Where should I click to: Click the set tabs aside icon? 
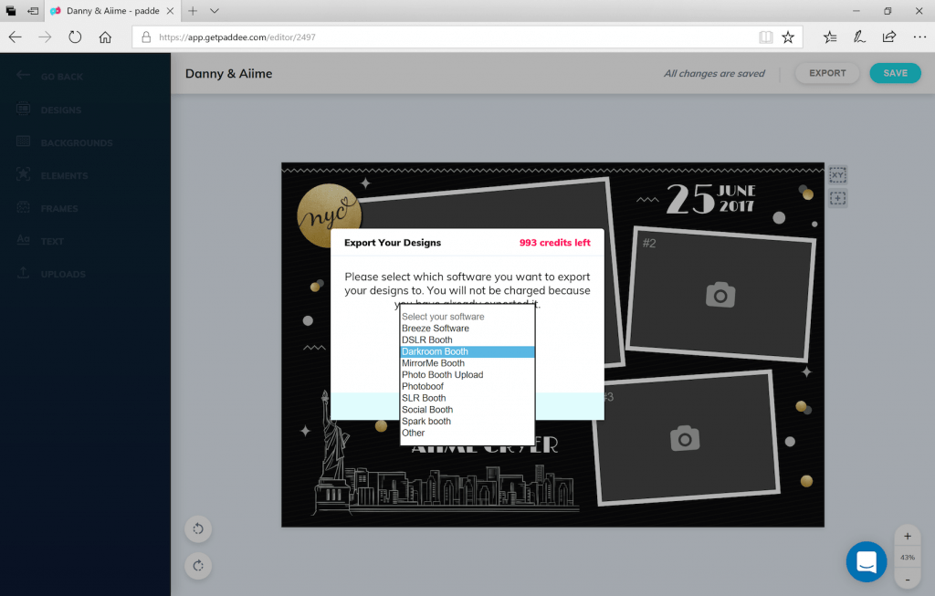(x=33, y=11)
